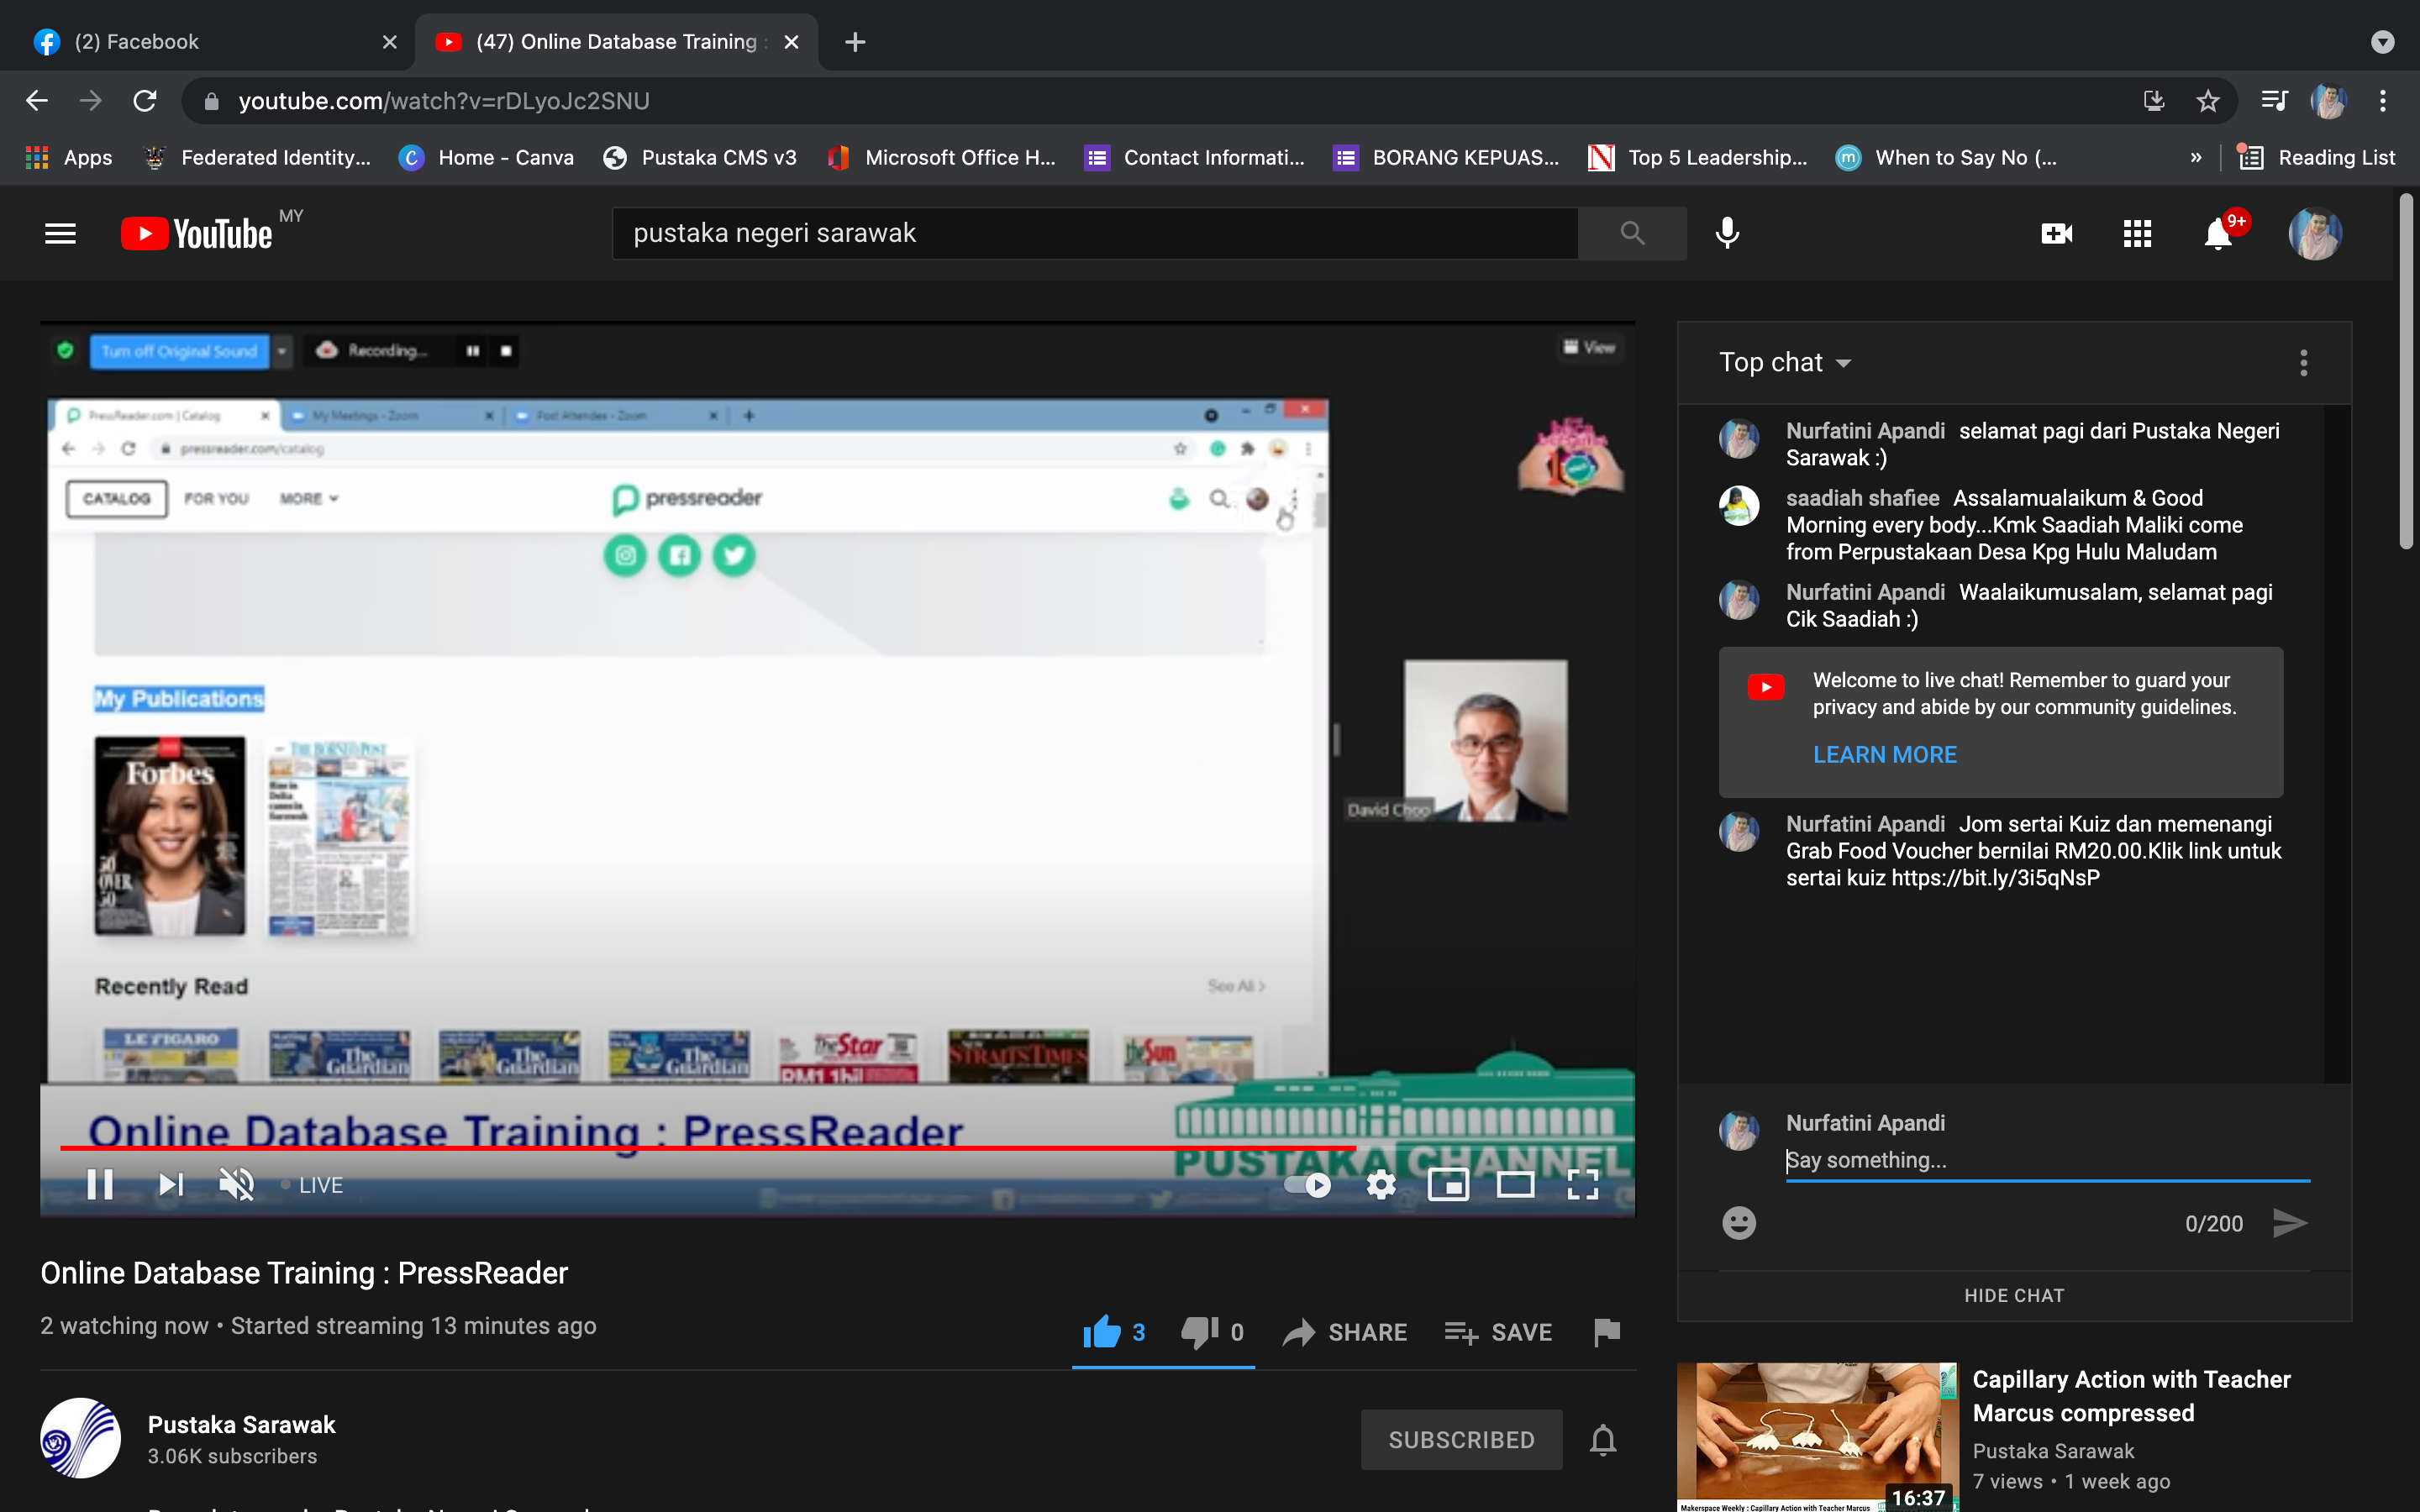Switch to the Facebook tab
2420x1512 pixels.
tap(137, 42)
